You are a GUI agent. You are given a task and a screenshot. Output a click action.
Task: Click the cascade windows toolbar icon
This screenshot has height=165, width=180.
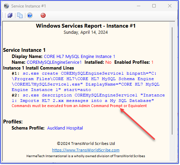coord(10,15)
